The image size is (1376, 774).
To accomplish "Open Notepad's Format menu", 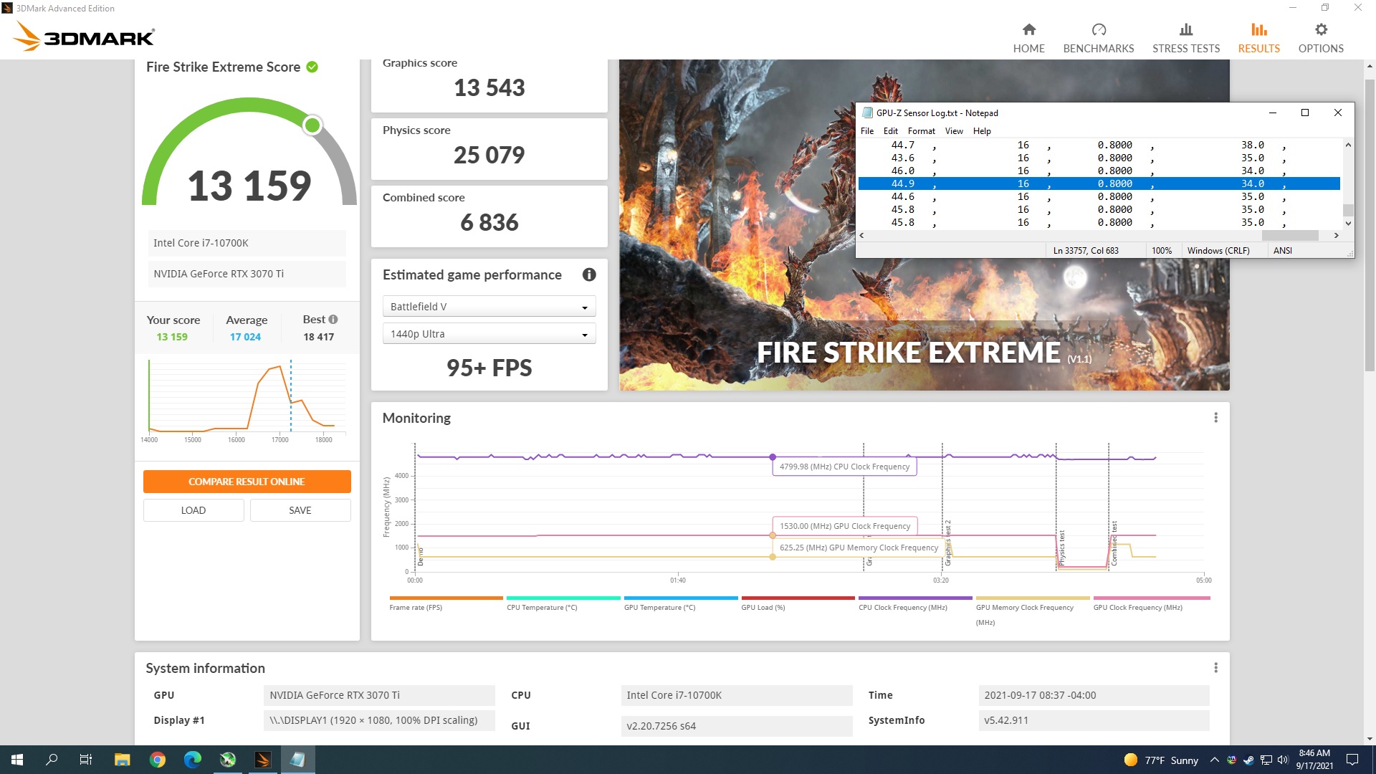I will 921,131.
